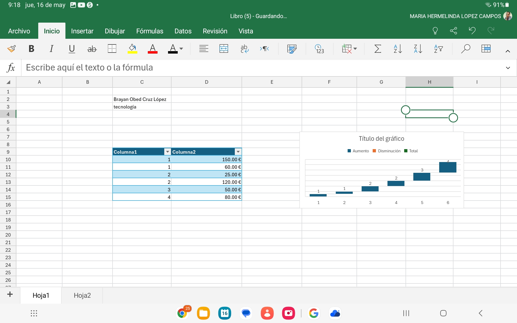517x323 pixels.
Task: Open cell borders tool
Action: [x=112, y=49]
